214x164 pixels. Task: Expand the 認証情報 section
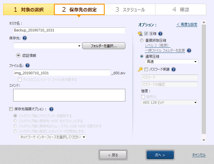(x=18, y=55)
